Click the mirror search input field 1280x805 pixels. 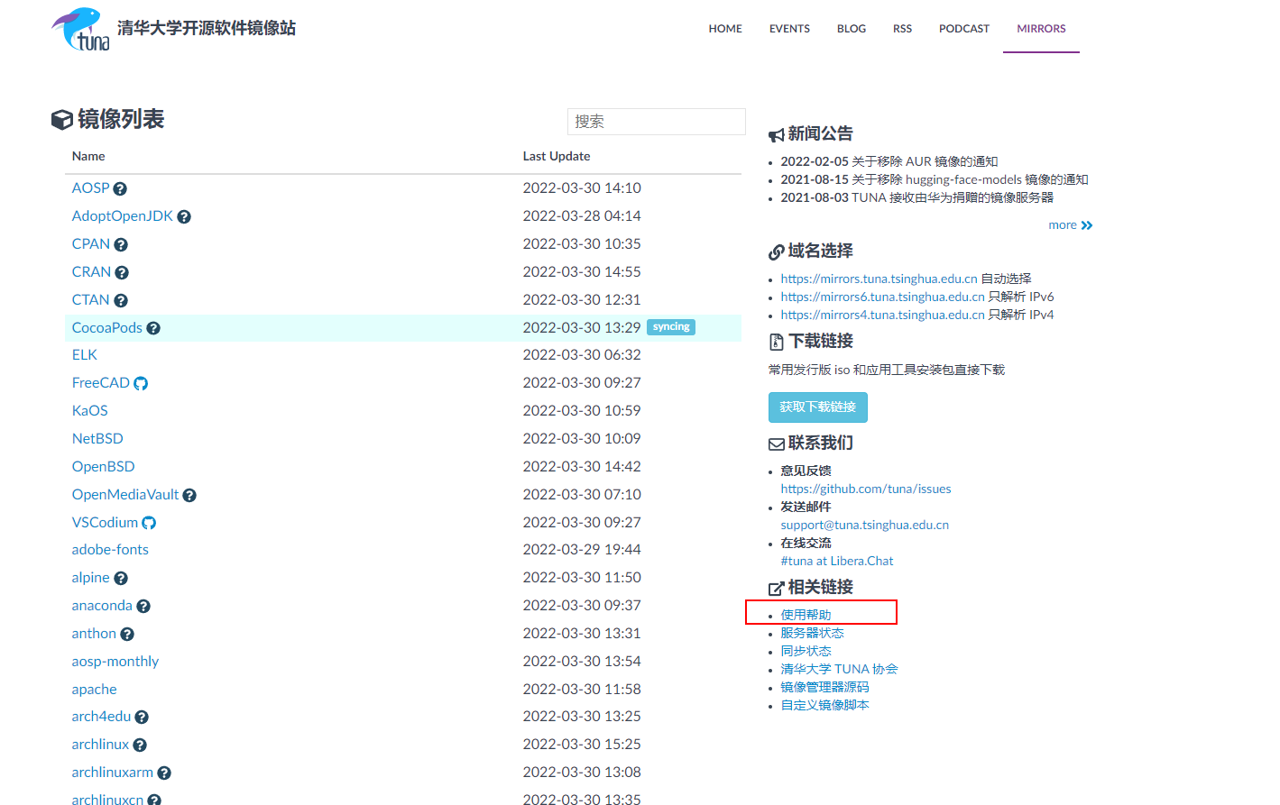tap(657, 122)
